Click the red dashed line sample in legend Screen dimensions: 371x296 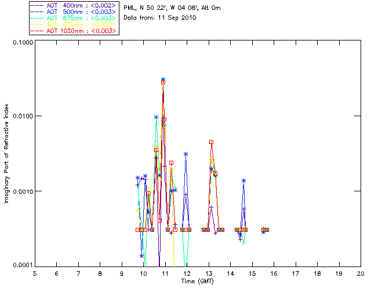(37, 31)
